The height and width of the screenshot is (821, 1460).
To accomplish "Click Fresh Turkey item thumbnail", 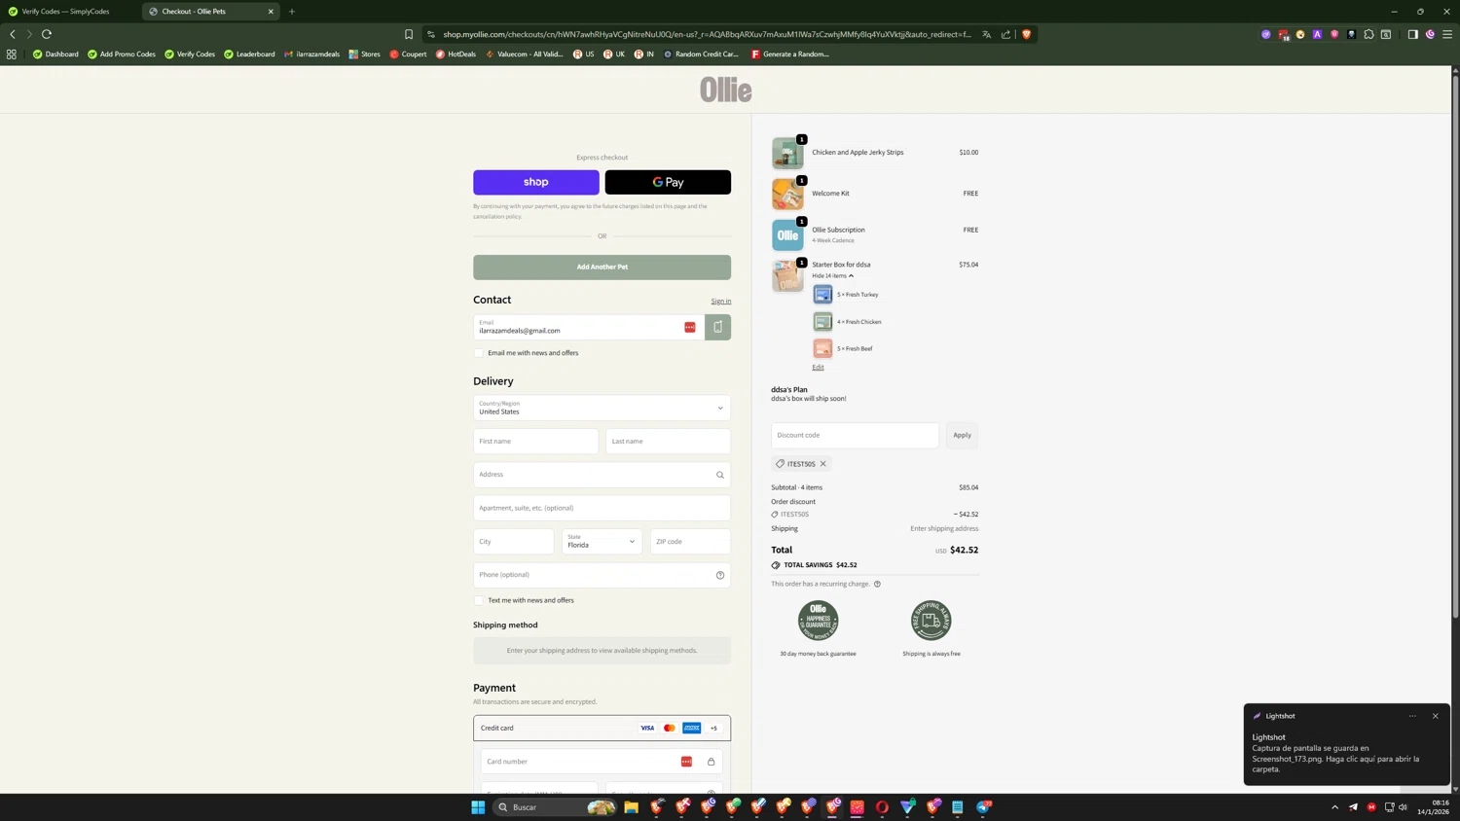I will point(822,294).
